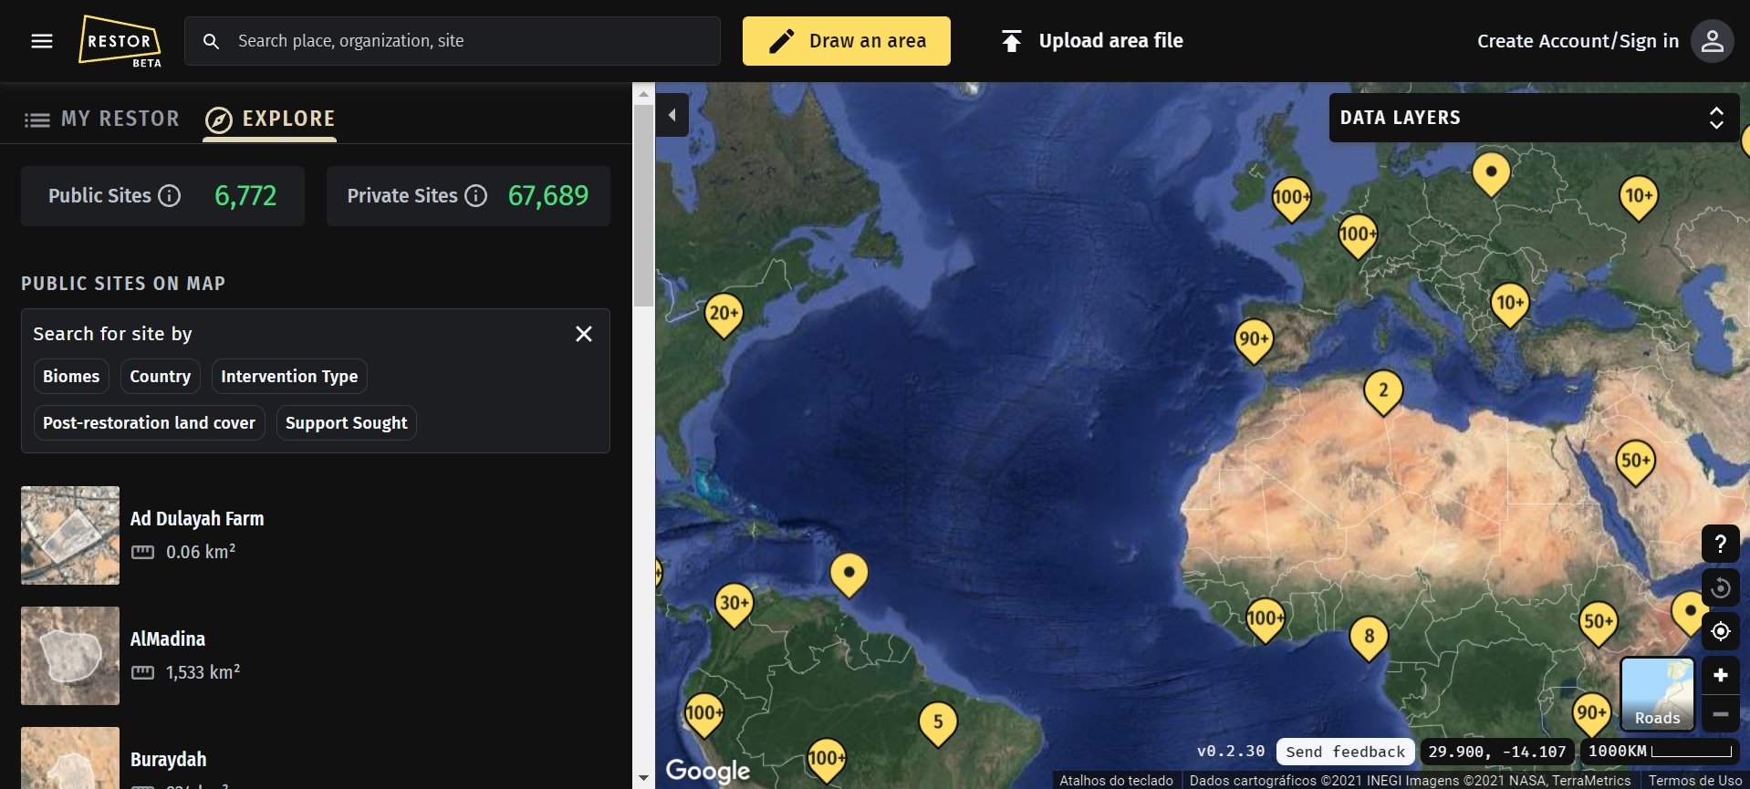Click the cluster marker labeled 8
This screenshot has height=789, width=1750.
(1369, 639)
